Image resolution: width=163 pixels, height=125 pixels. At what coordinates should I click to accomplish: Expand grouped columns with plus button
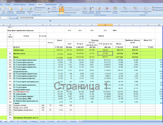pos(50,21)
